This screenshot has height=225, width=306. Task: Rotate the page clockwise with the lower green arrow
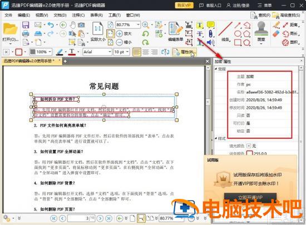tap(145, 42)
